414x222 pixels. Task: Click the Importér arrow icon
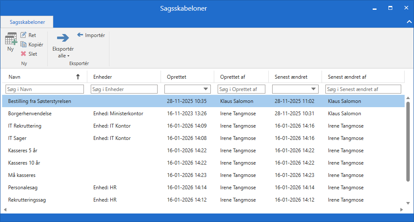[x=80, y=35]
